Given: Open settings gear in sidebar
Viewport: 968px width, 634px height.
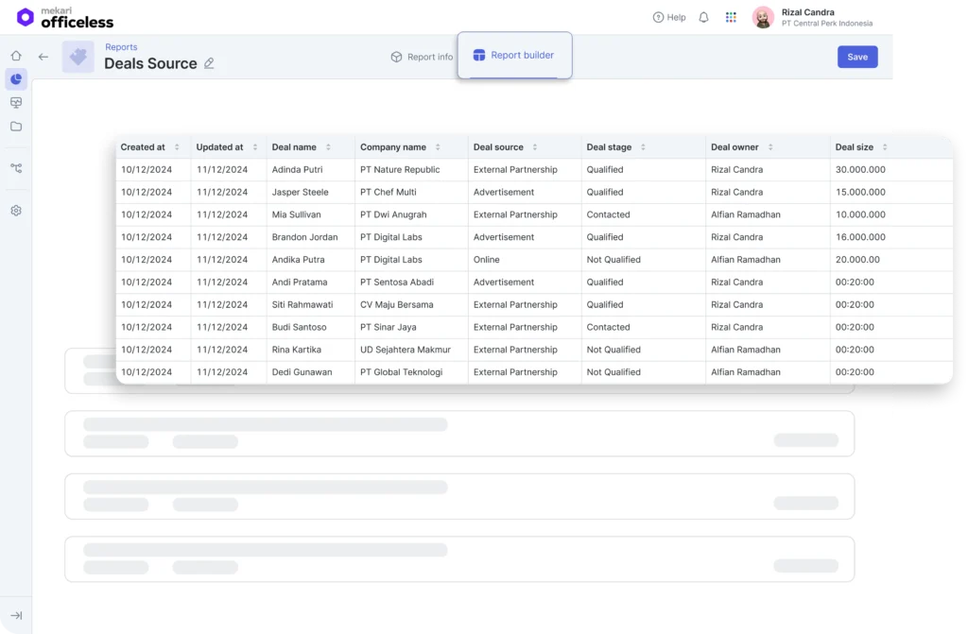Looking at the screenshot, I should tap(16, 211).
